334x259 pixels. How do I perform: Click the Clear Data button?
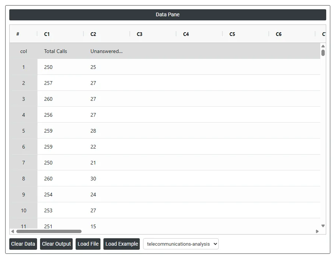pos(23,244)
